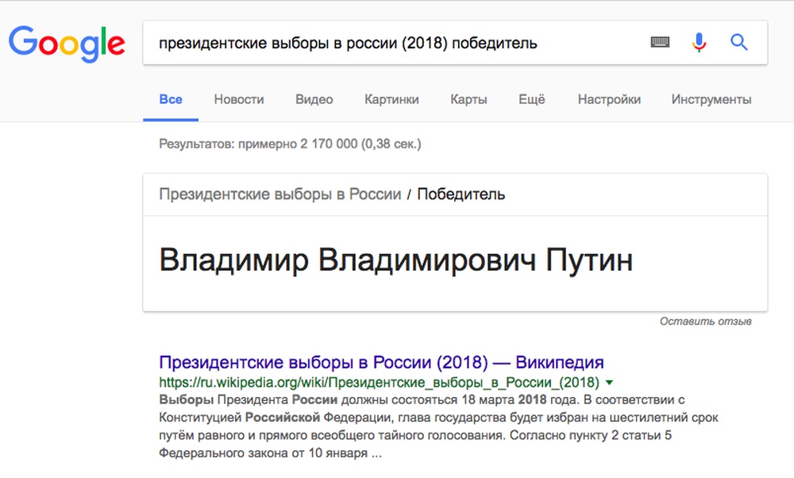This screenshot has width=794, height=478.
Task: Open the on-screen keyboard icon
Action: [x=660, y=43]
